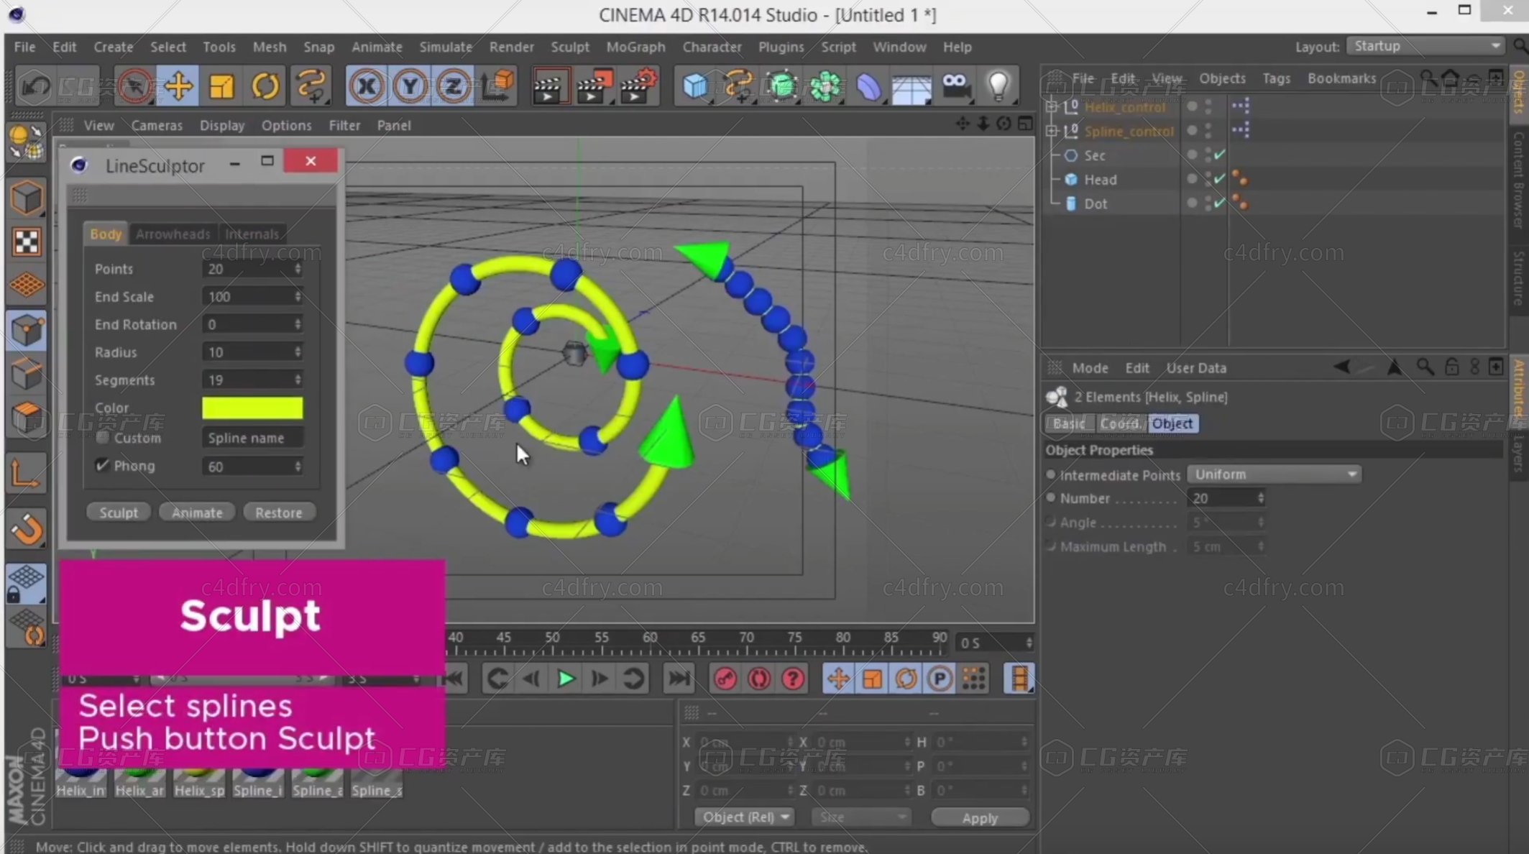The image size is (1529, 854).
Task: Expand the Helix_control tree item
Action: tap(1052, 107)
